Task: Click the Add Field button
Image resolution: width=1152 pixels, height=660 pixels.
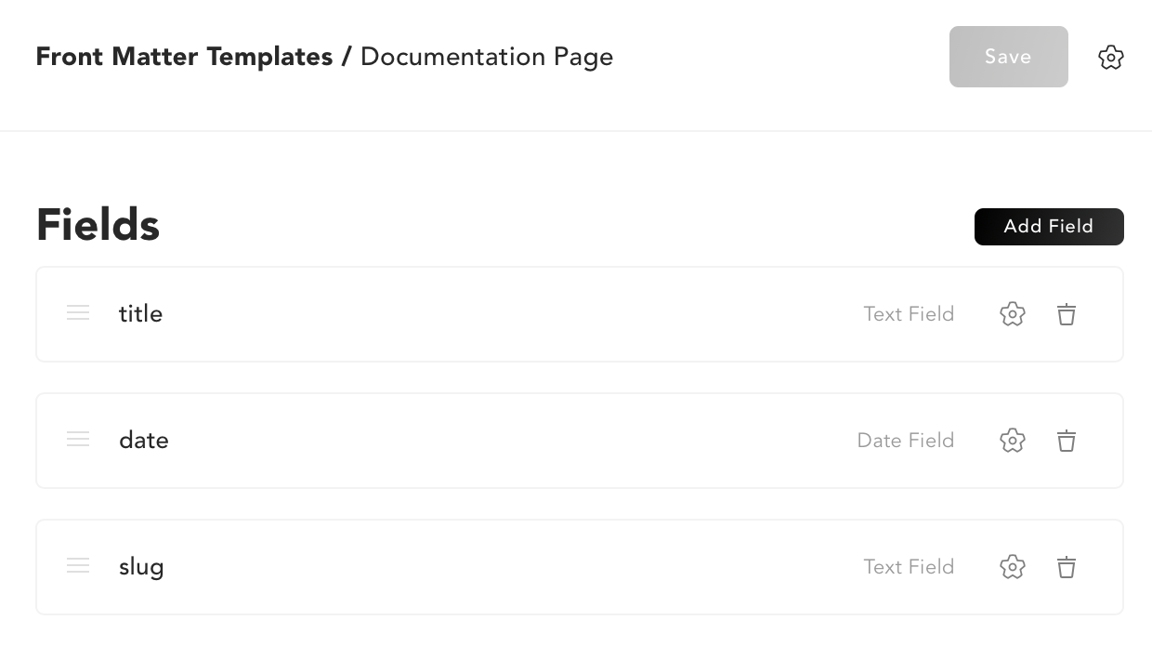Action: point(1048,227)
